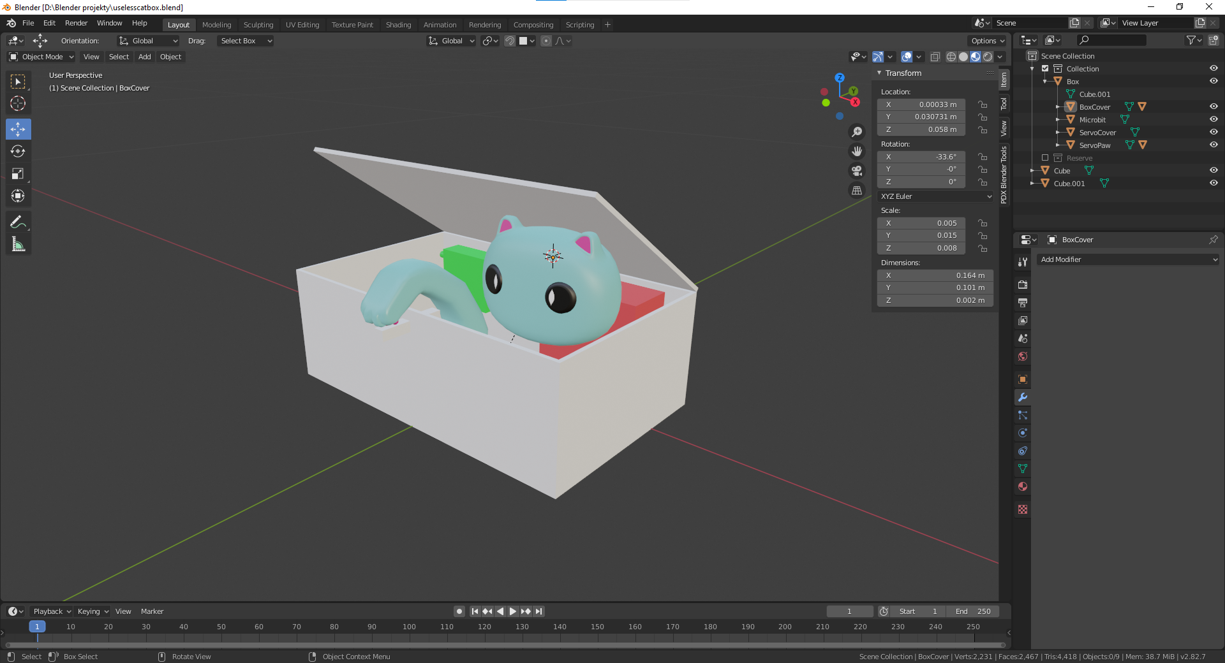
Task: Open the File menu
Action: click(x=28, y=23)
